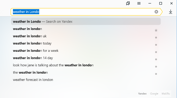
Task: Click the star icon next to first suggestion
Action: point(156,30)
